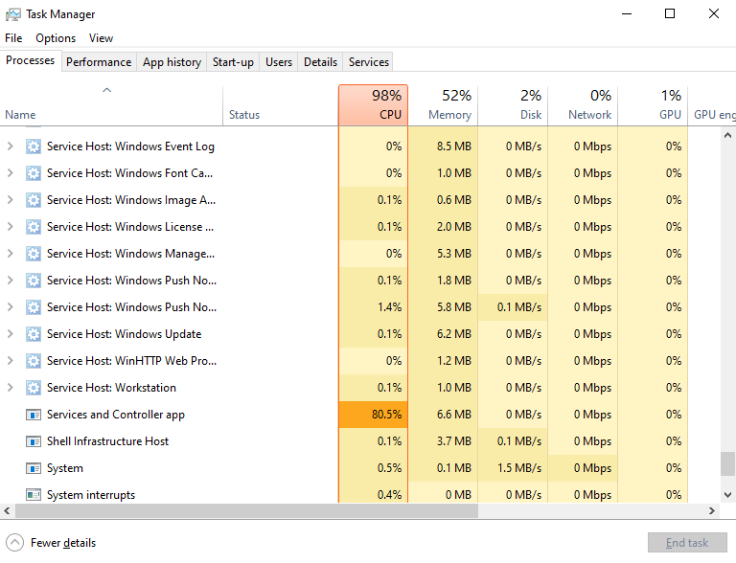Expand Service Host: Windows Manage...
Image resolution: width=736 pixels, height=563 pixels.
point(10,254)
